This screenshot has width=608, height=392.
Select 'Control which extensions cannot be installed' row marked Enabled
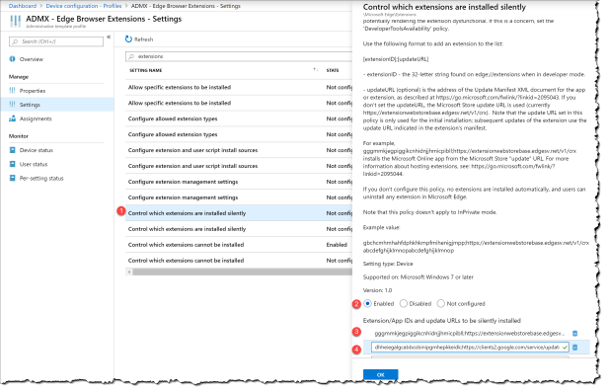coord(239,245)
